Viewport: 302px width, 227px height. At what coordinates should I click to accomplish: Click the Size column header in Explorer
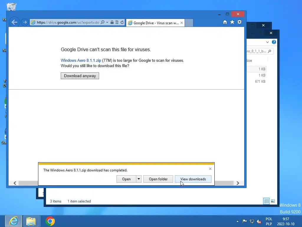click(x=249, y=61)
